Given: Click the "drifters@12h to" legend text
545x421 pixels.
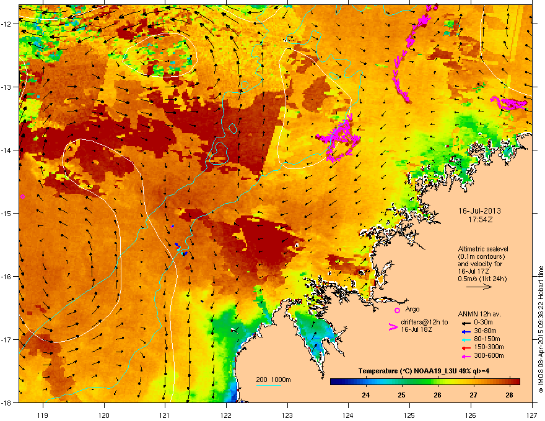Looking at the screenshot, I should point(424,322).
